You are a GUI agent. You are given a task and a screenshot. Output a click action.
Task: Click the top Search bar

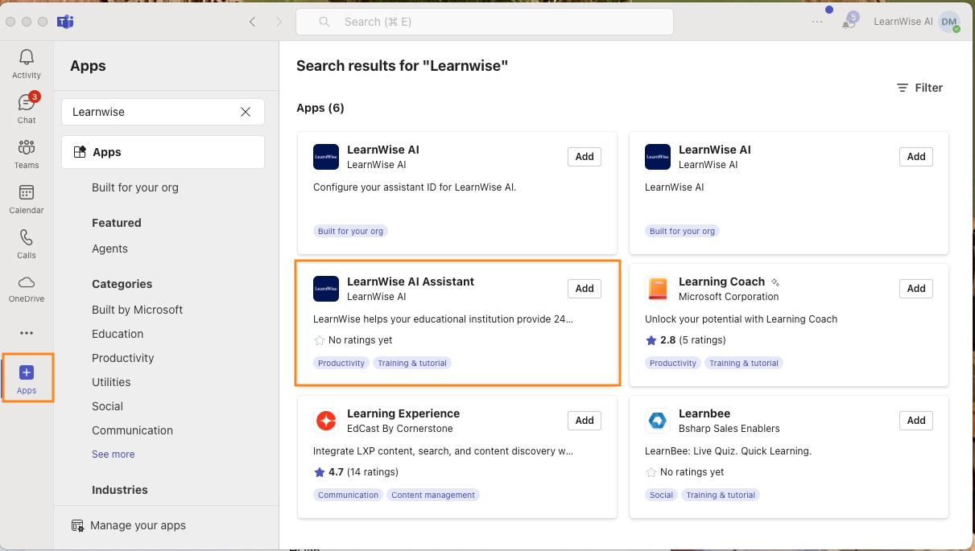[485, 22]
